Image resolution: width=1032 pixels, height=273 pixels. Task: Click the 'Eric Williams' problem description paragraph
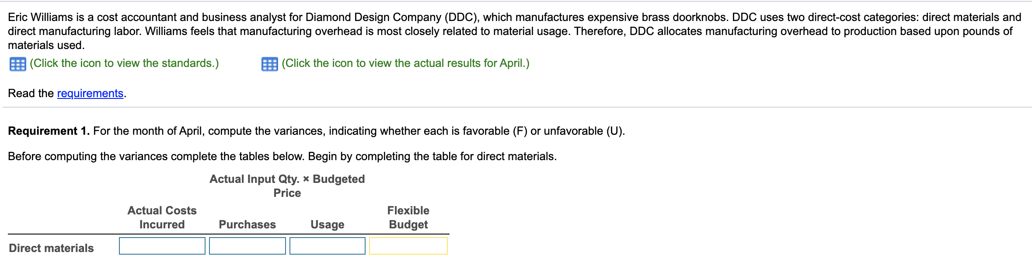pos(514,24)
